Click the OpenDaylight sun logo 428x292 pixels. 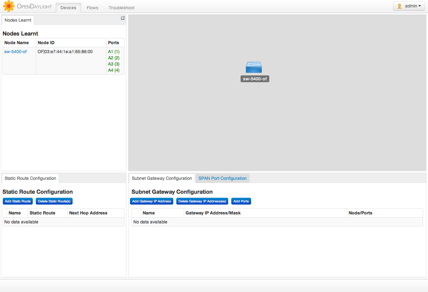9,6
